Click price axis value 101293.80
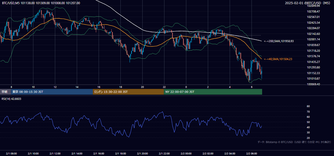 [x=313, y=67]
